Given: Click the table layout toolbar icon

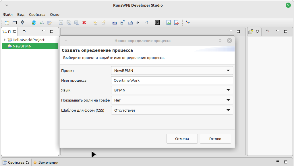Looking at the screenshot, I should point(15,22).
